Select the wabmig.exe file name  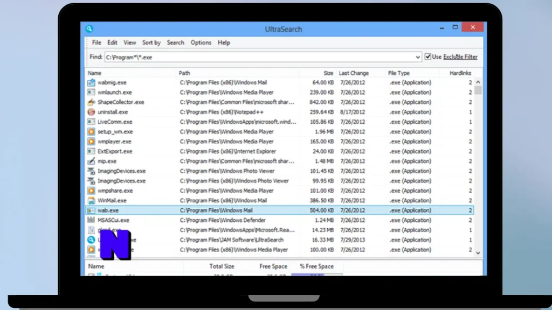pos(112,82)
